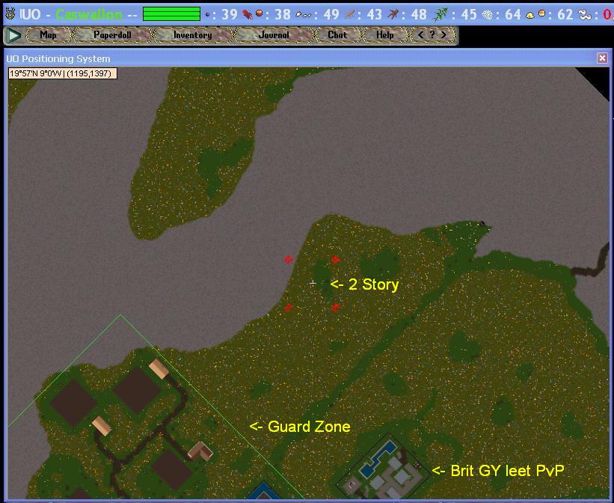The width and height of the screenshot is (614, 503).
Task: Open the Paperdoll window
Action: [x=112, y=35]
